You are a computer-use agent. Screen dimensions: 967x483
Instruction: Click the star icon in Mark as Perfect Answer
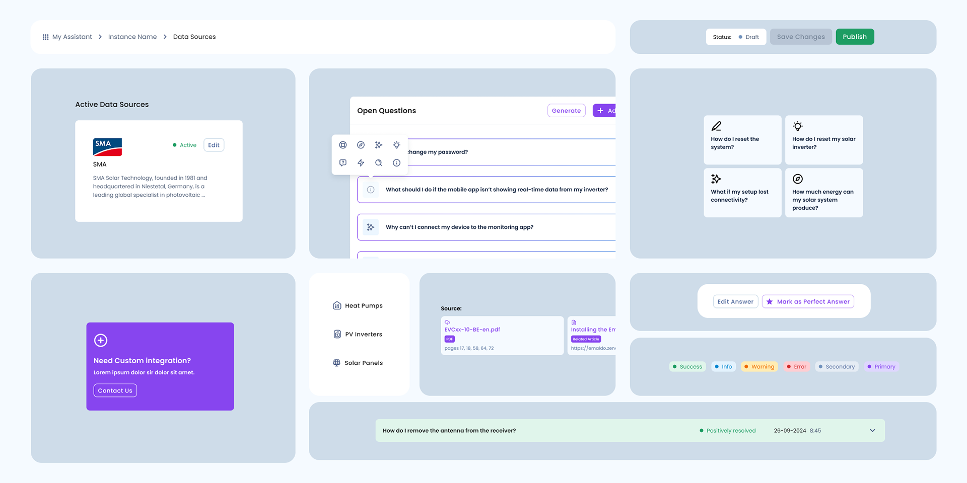[x=770, y=302]
